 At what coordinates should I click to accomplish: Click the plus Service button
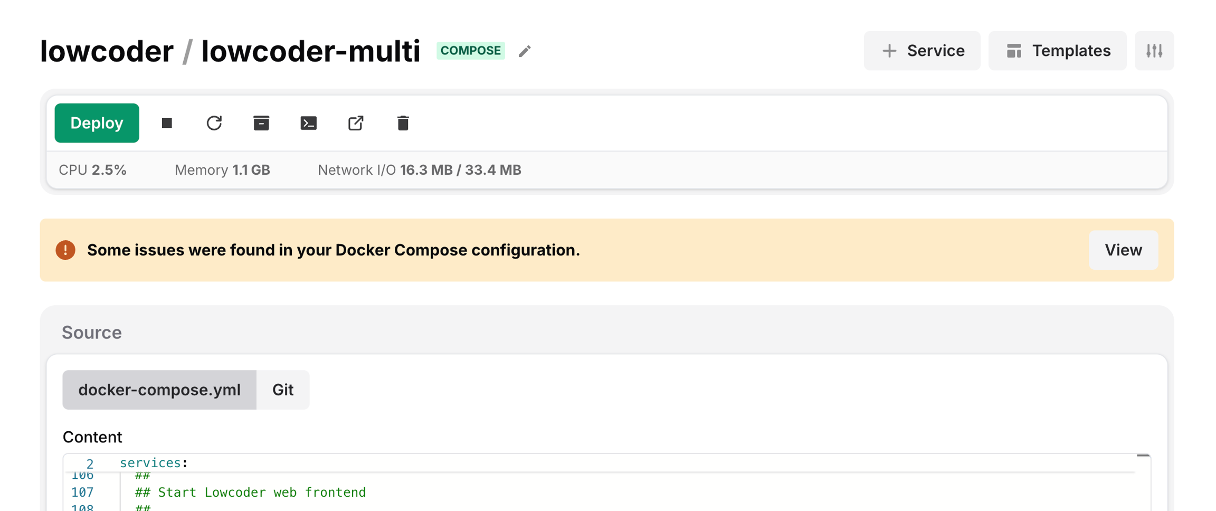point(921,51)
